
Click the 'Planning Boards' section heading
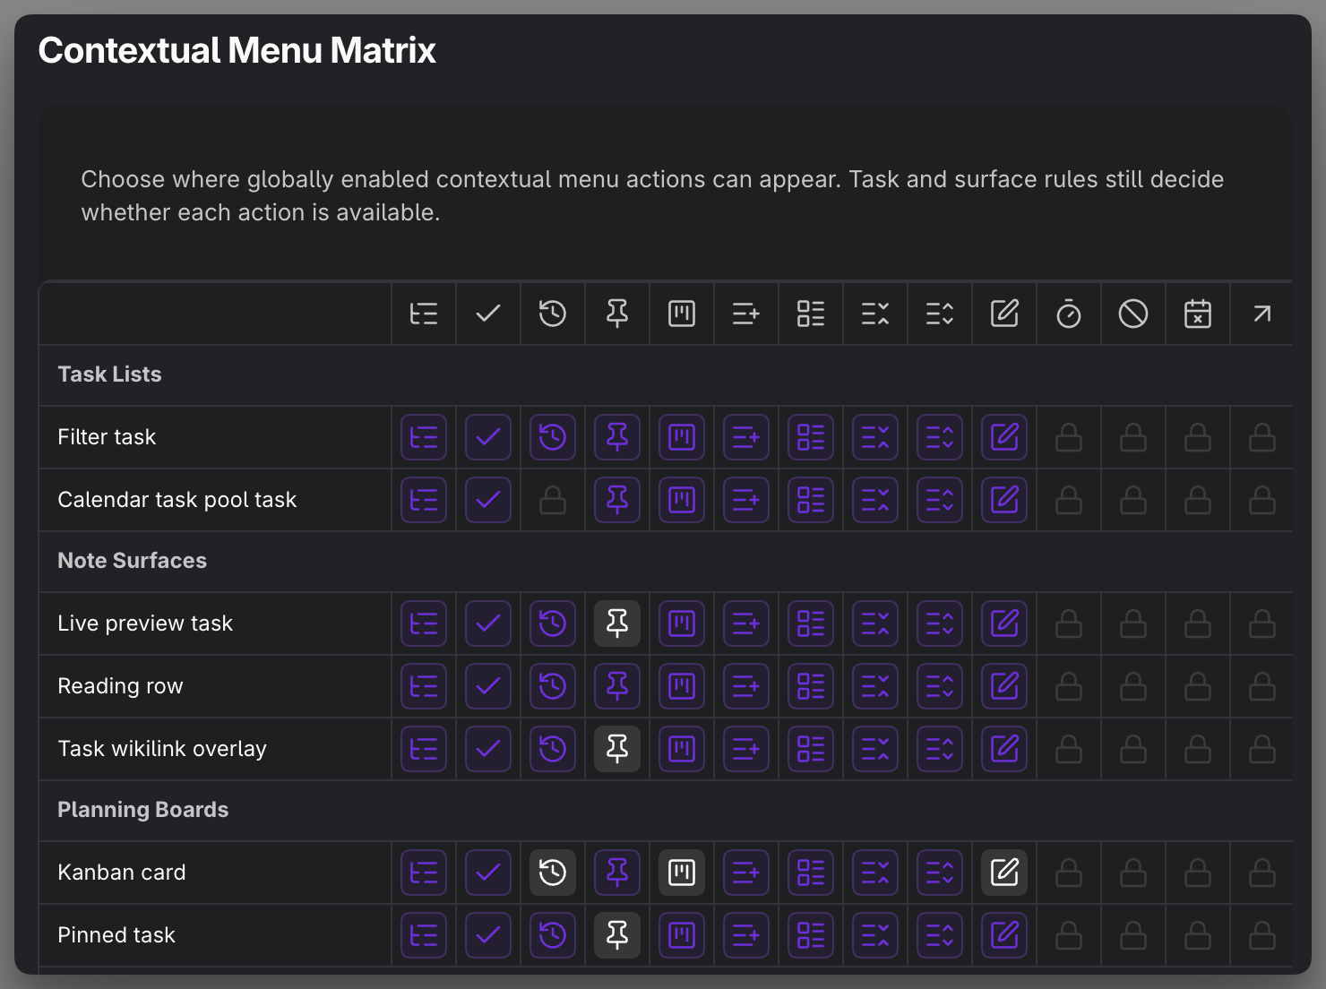143,810
